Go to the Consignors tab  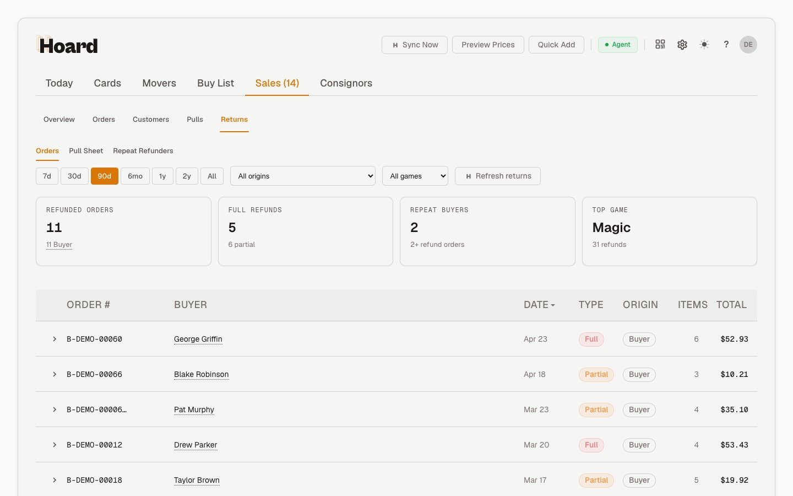pyautogui.click(x=346, y=83)
